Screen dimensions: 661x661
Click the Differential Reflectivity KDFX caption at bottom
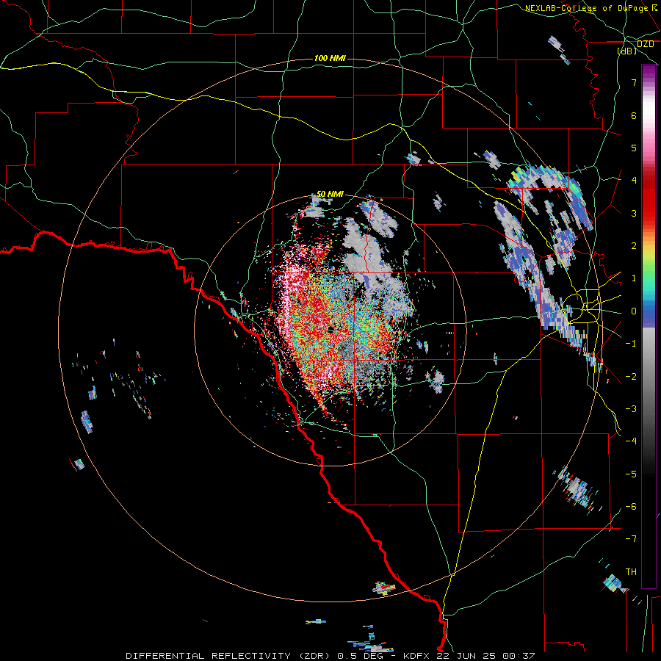coord(330,656)
